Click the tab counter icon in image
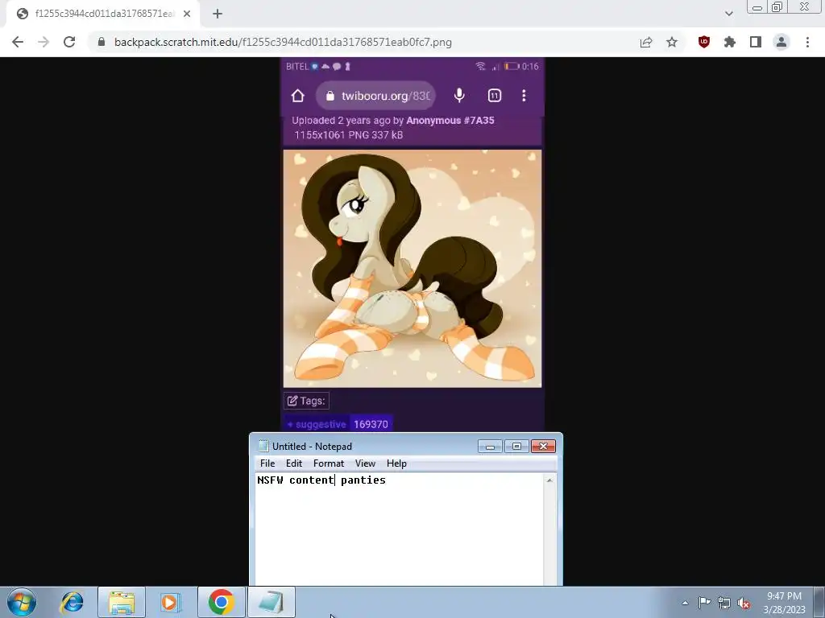 click(x=495, y=95)
